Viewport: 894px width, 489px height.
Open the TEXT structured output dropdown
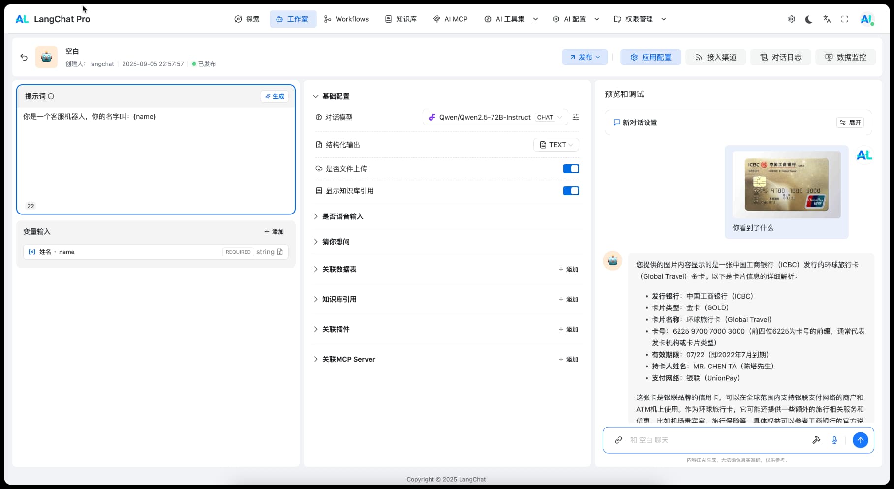click(x=556, y=145)
